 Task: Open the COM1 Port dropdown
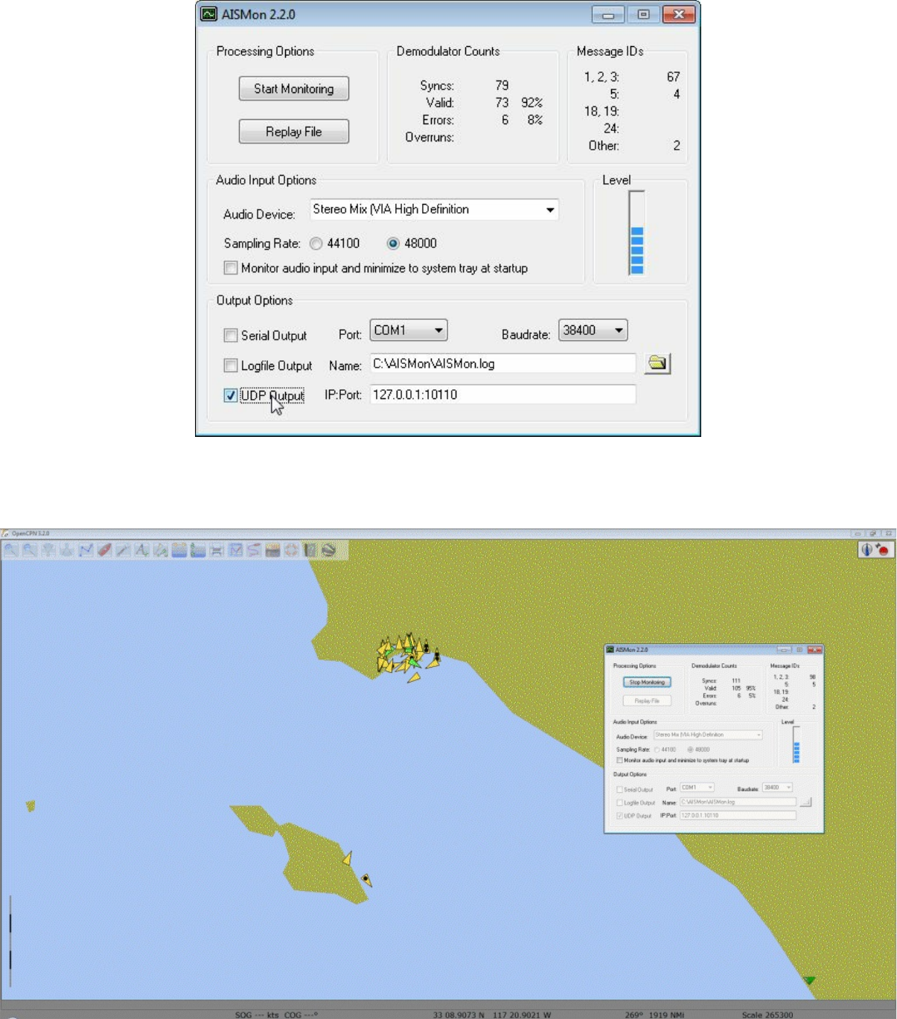point(409,330)
